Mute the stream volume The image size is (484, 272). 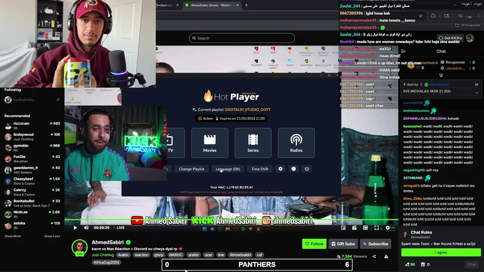tap(86, 228)
